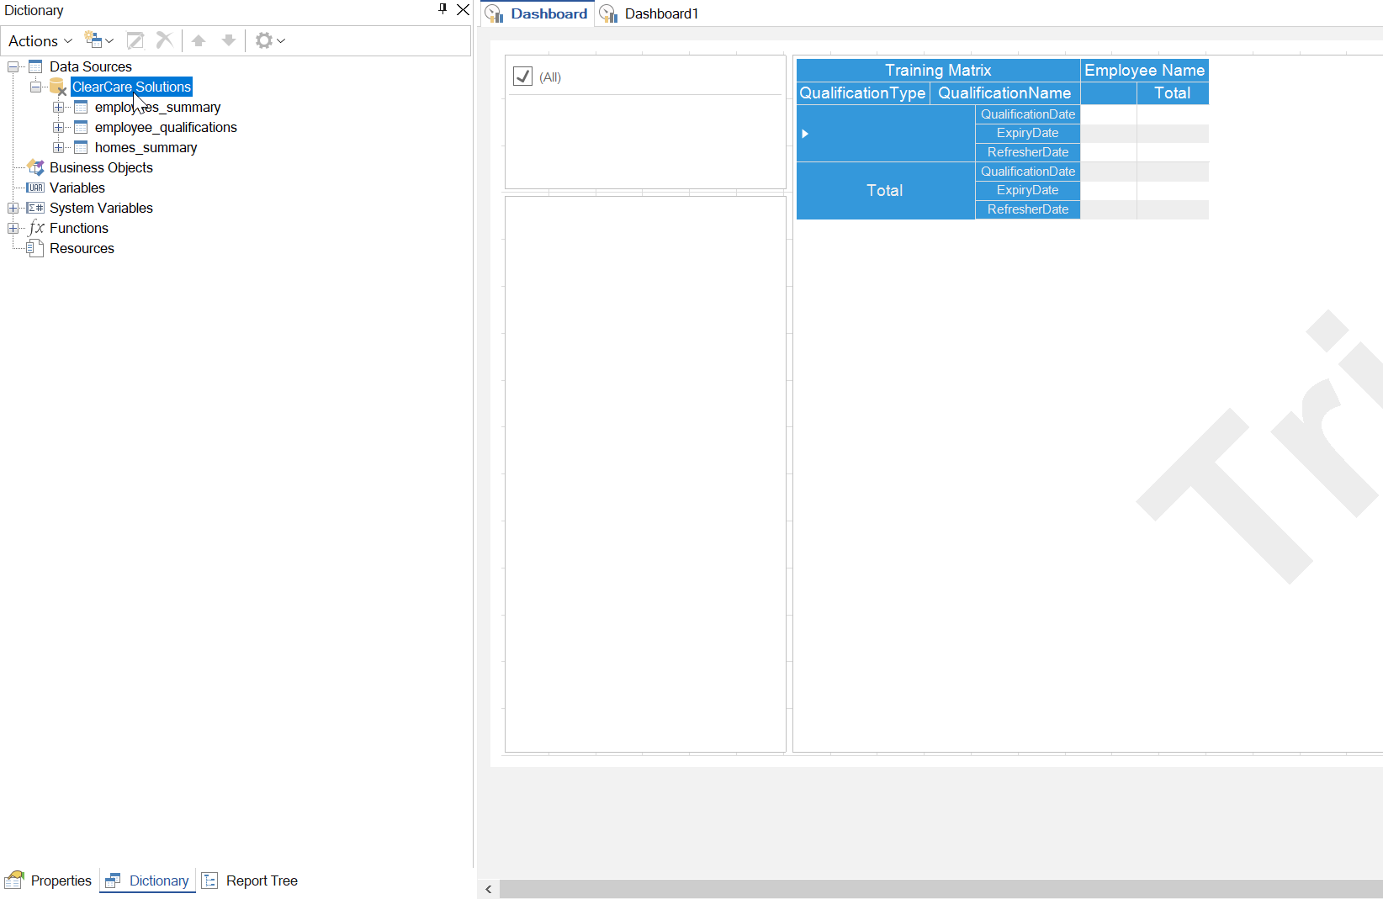Select the QualificationName column header
1383x899 pixels.
1004,93
